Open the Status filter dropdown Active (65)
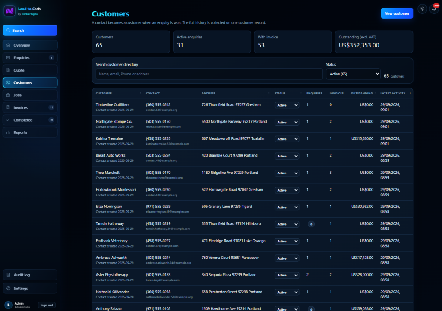 click(x=353, y=74)
